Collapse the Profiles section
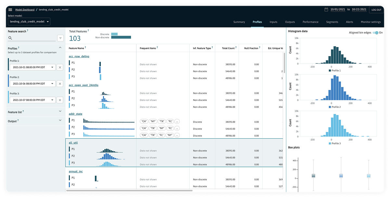The height and width of the screenshot is (198, 390). click(60, 47)
